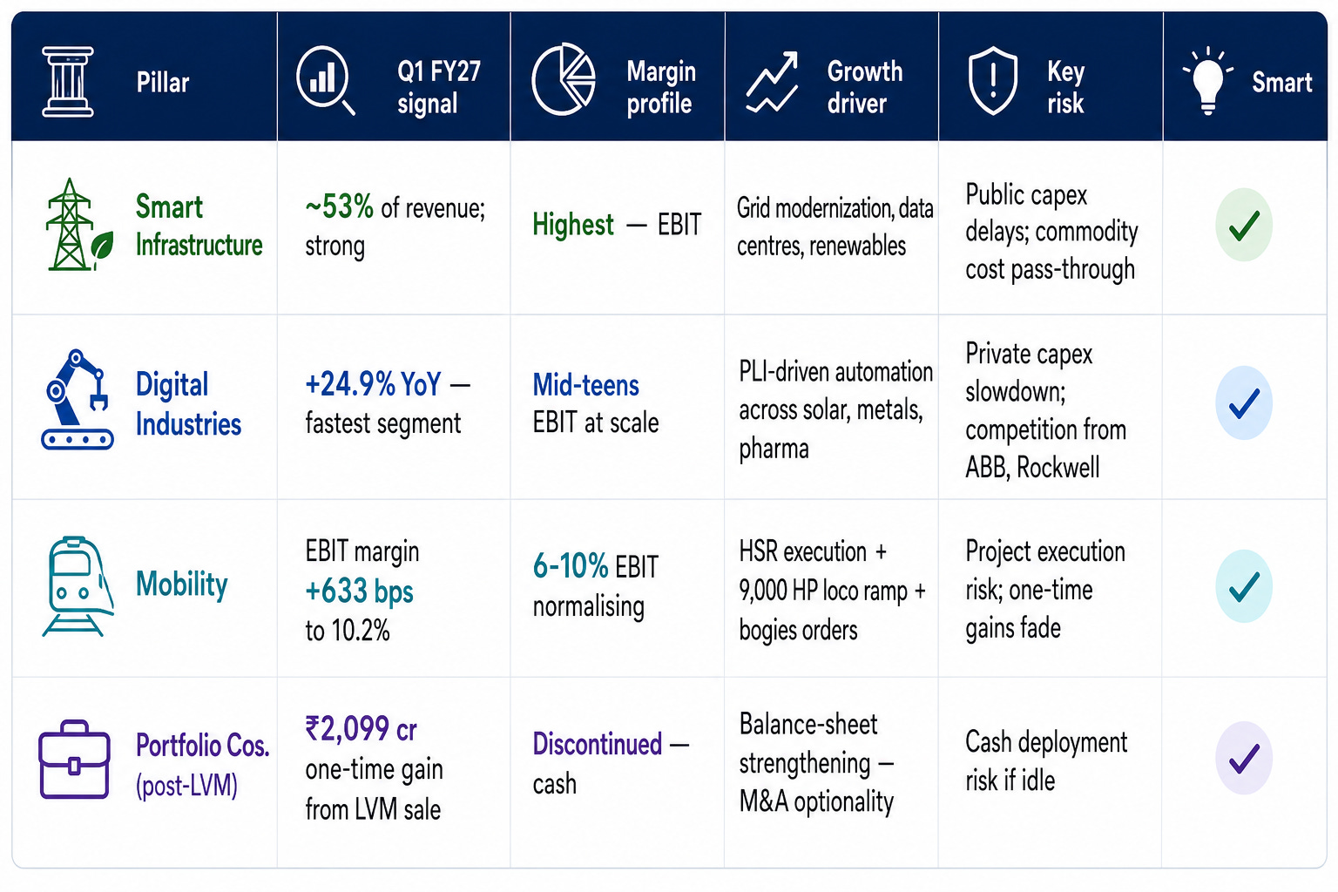Open the Digital Industries pillar label
This screenshot has width=1338, height=892.
click(x=188, y=404)
